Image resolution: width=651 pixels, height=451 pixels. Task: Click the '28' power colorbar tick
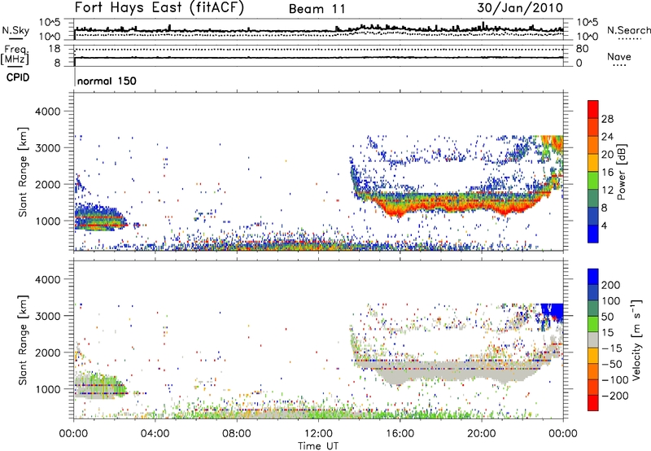(x=607, y=119)
